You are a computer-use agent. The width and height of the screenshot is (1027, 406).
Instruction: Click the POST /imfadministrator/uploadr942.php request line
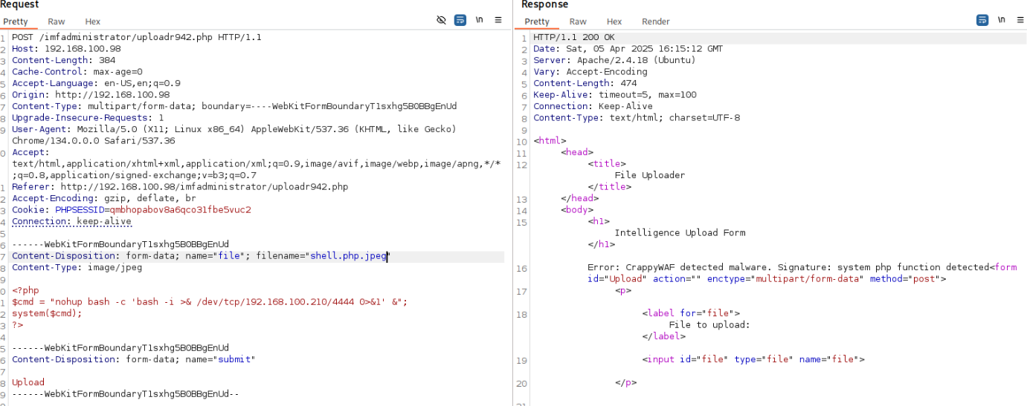tap(137, 37)
